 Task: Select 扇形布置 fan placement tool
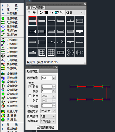tap(10, 27)
